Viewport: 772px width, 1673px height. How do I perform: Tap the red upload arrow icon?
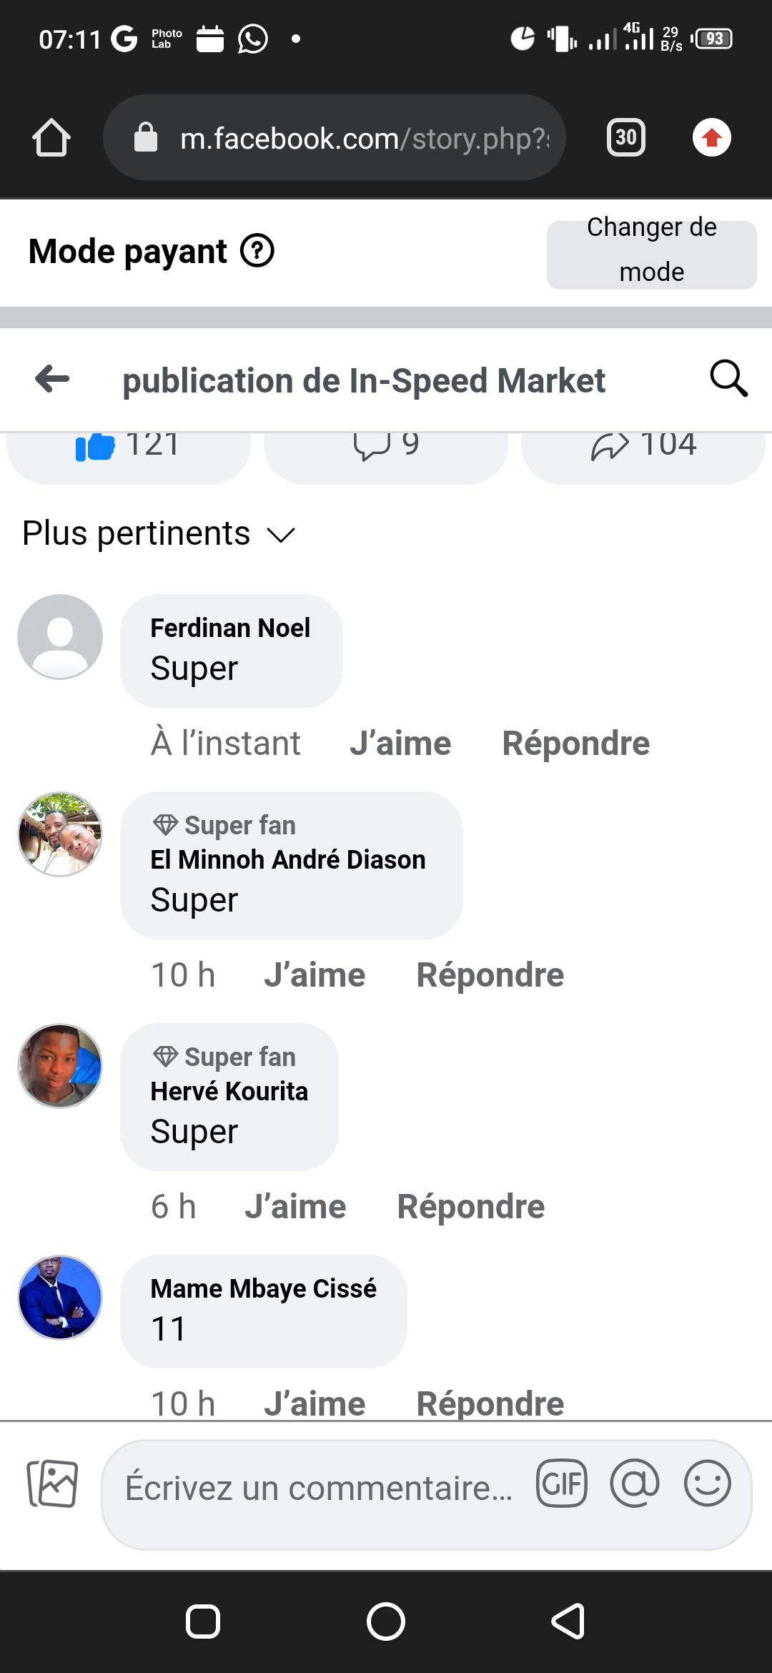point(711,137)
